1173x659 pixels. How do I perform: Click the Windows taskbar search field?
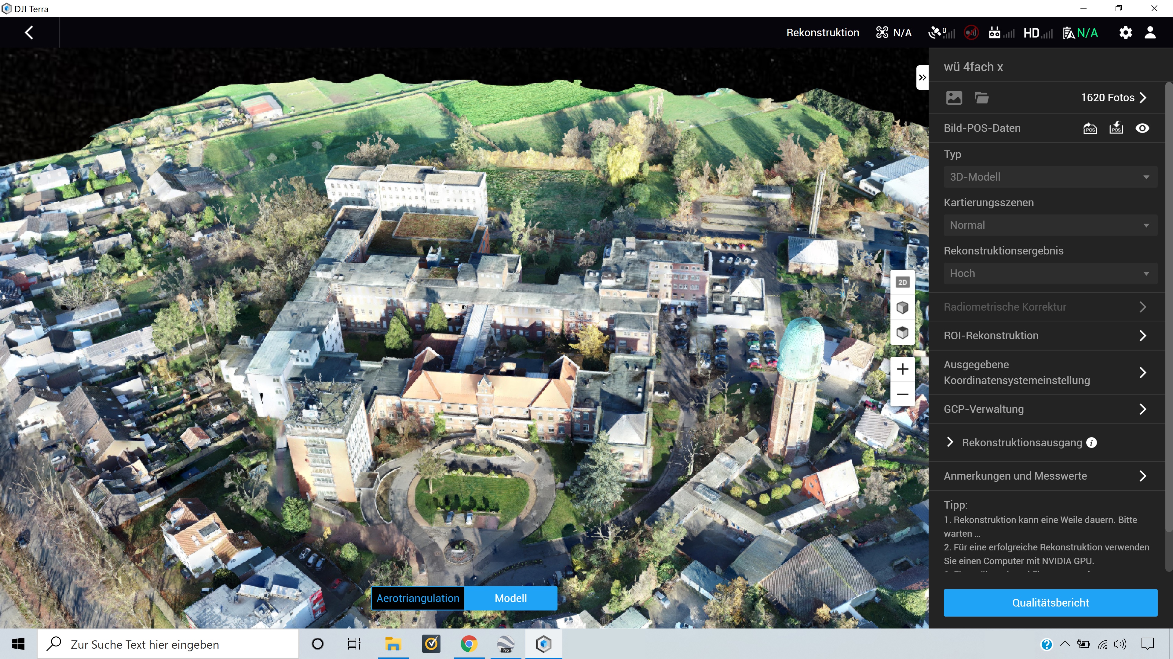(168, 644)
